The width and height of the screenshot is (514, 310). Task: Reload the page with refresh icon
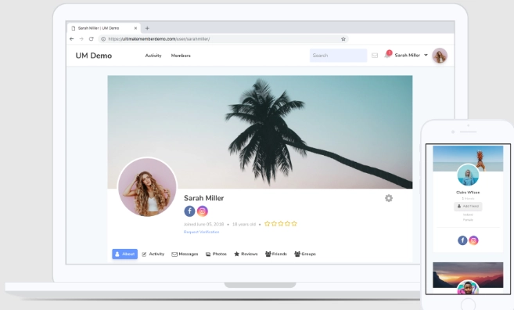92,38
